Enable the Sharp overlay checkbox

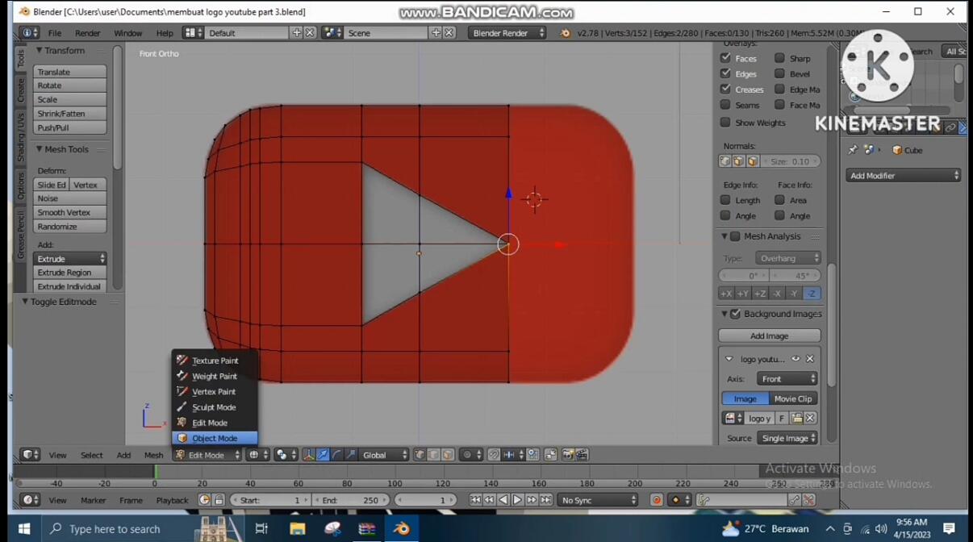(x=779, y=58)
